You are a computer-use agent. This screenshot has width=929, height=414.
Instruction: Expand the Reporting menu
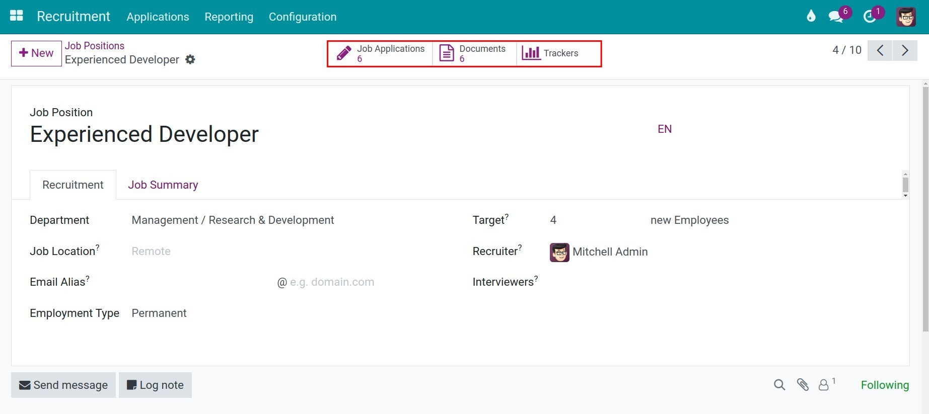pos(229,17)
